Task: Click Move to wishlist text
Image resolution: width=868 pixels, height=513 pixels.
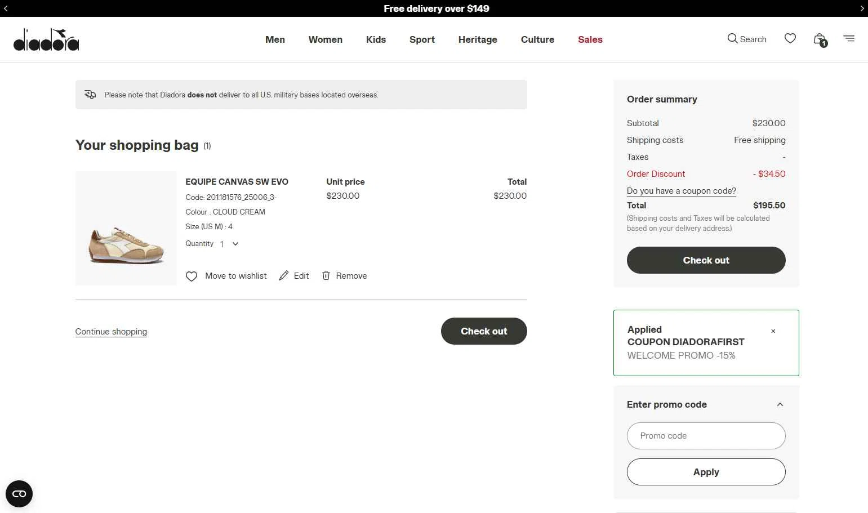Action: [236, 276]
